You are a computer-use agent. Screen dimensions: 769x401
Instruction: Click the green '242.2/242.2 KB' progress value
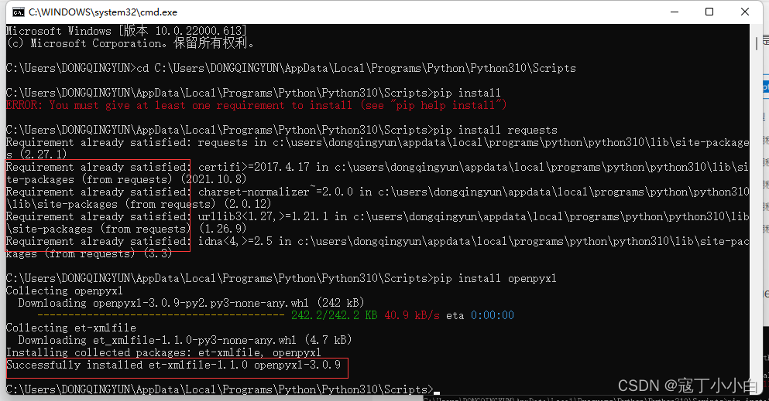point(334,315)
